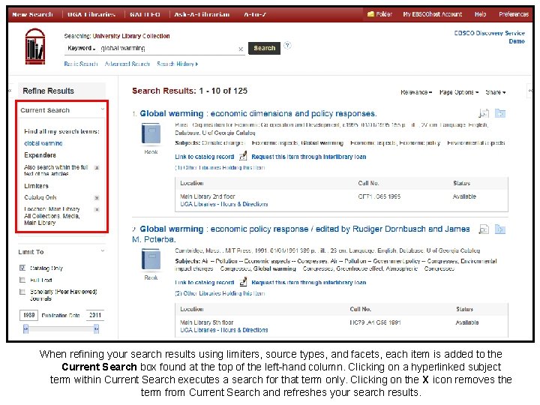Check Scholarly (Peer Reviewed) Journals checkbox
The width and height of the screenshot is (540, 405).
[x=22, y=292]
